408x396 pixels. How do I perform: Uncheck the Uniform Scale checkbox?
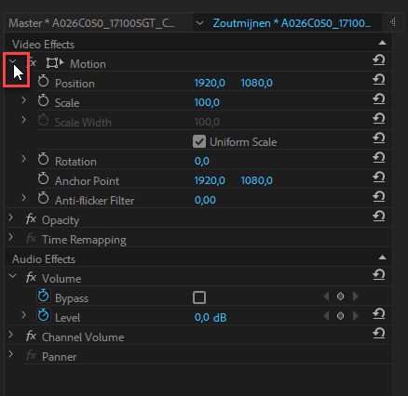(x=199, y=141)
